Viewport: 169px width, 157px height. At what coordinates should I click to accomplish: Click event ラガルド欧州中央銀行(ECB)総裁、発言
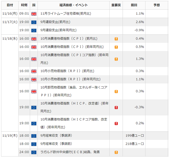coord(70,152)
